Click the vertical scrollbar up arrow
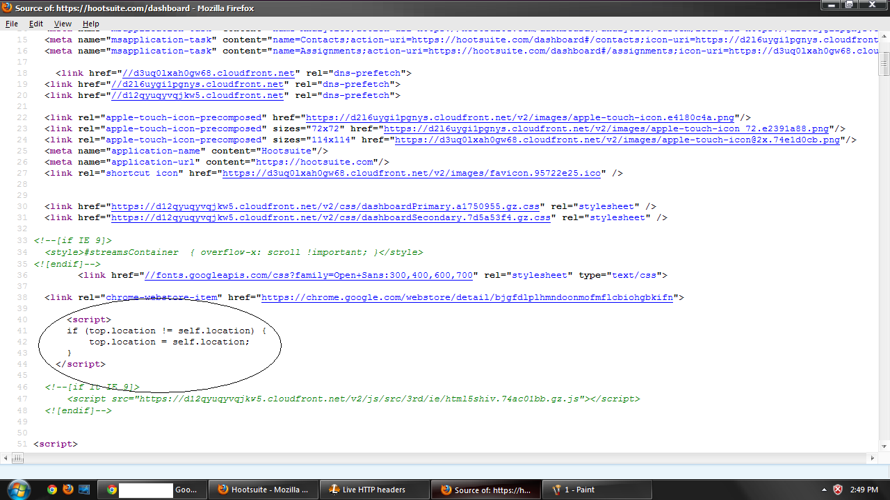890x500 pixels. tap(884, 37)
